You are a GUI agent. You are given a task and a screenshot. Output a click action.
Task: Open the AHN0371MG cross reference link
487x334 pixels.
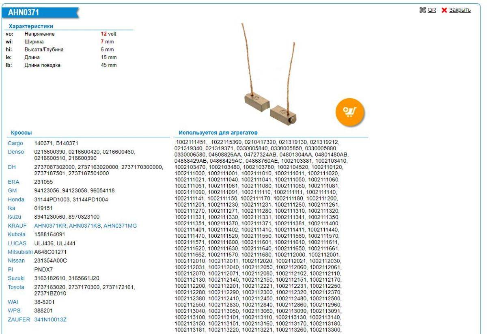coord(120,226)
